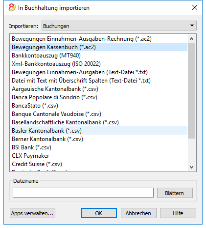
Task: Select CLX Paymaker list entry
Action: tap(99, 156)
